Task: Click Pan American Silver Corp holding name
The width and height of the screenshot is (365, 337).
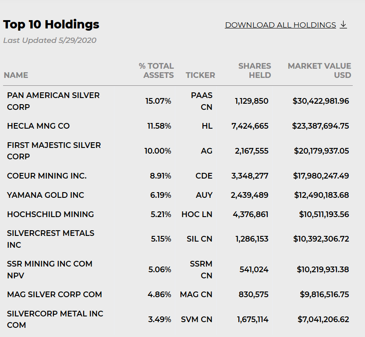Action: pyautogui.click(x=53, y=101)
